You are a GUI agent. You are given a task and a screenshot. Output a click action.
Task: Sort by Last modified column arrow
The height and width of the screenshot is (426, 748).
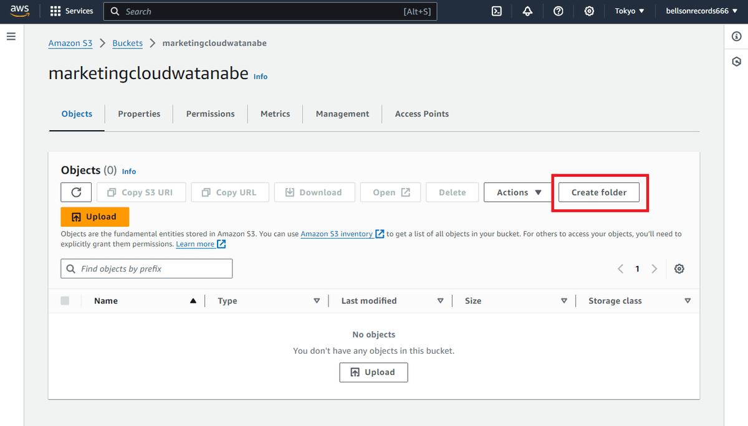[x=440, y=301]
